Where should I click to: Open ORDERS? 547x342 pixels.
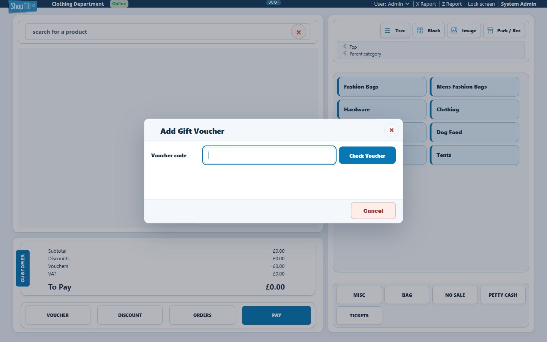202,315
